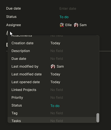Pick the Tag field option

[53, 113]
